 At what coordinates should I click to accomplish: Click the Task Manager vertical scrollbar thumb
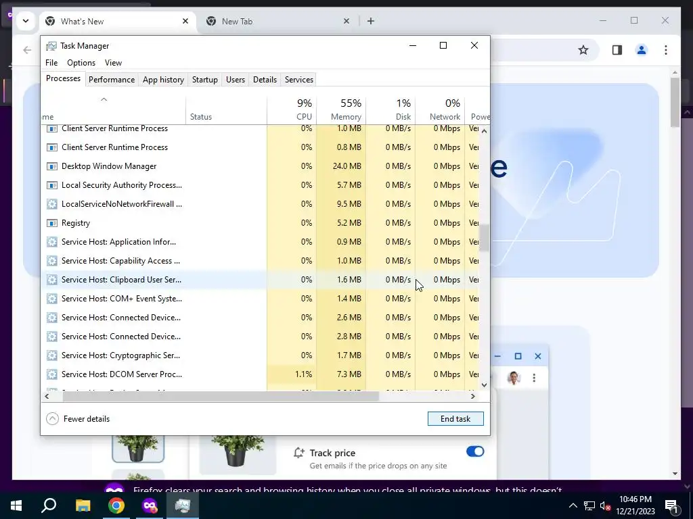click(x=484, y=238)
